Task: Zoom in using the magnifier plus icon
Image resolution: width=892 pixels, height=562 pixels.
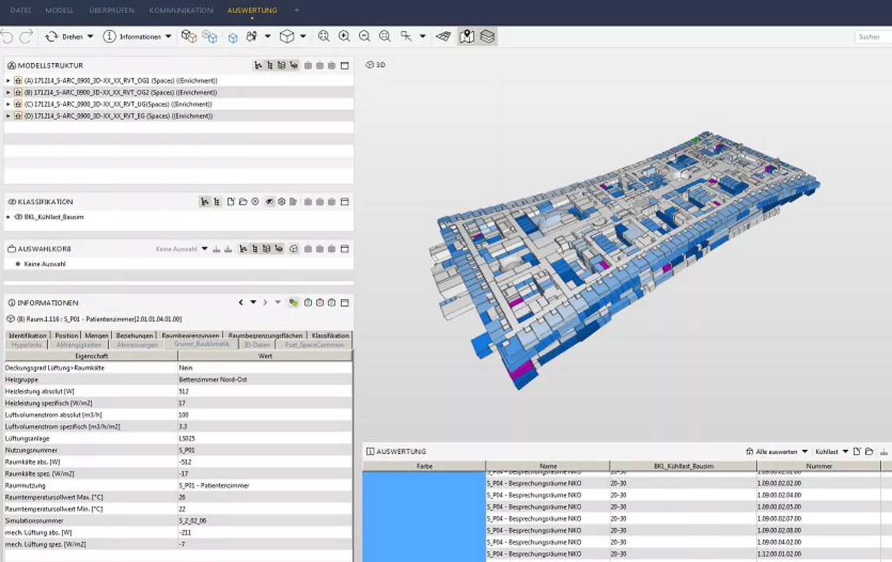Action: click(x=344, y=37)
